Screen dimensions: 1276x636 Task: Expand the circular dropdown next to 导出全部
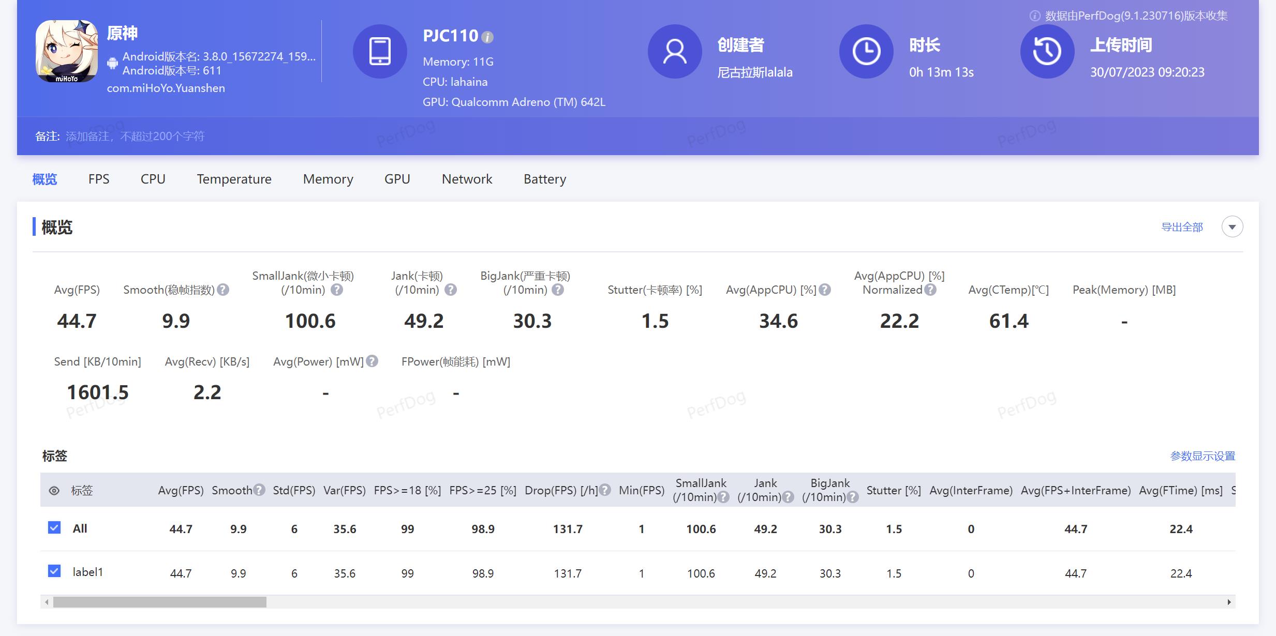click(1232, 227)
